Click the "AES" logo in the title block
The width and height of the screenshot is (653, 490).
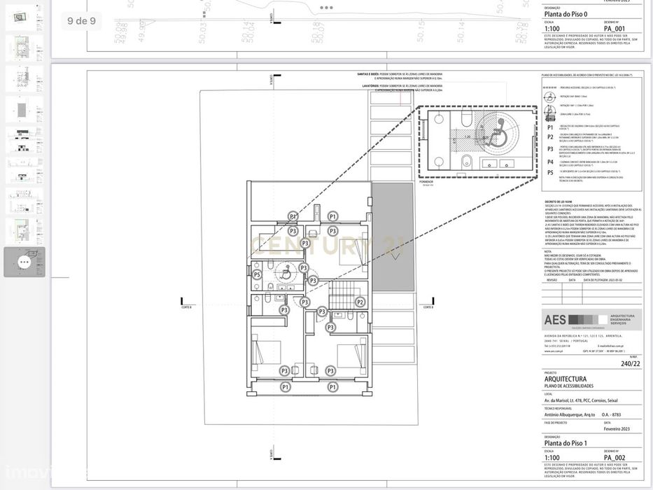tap(555, 320)
